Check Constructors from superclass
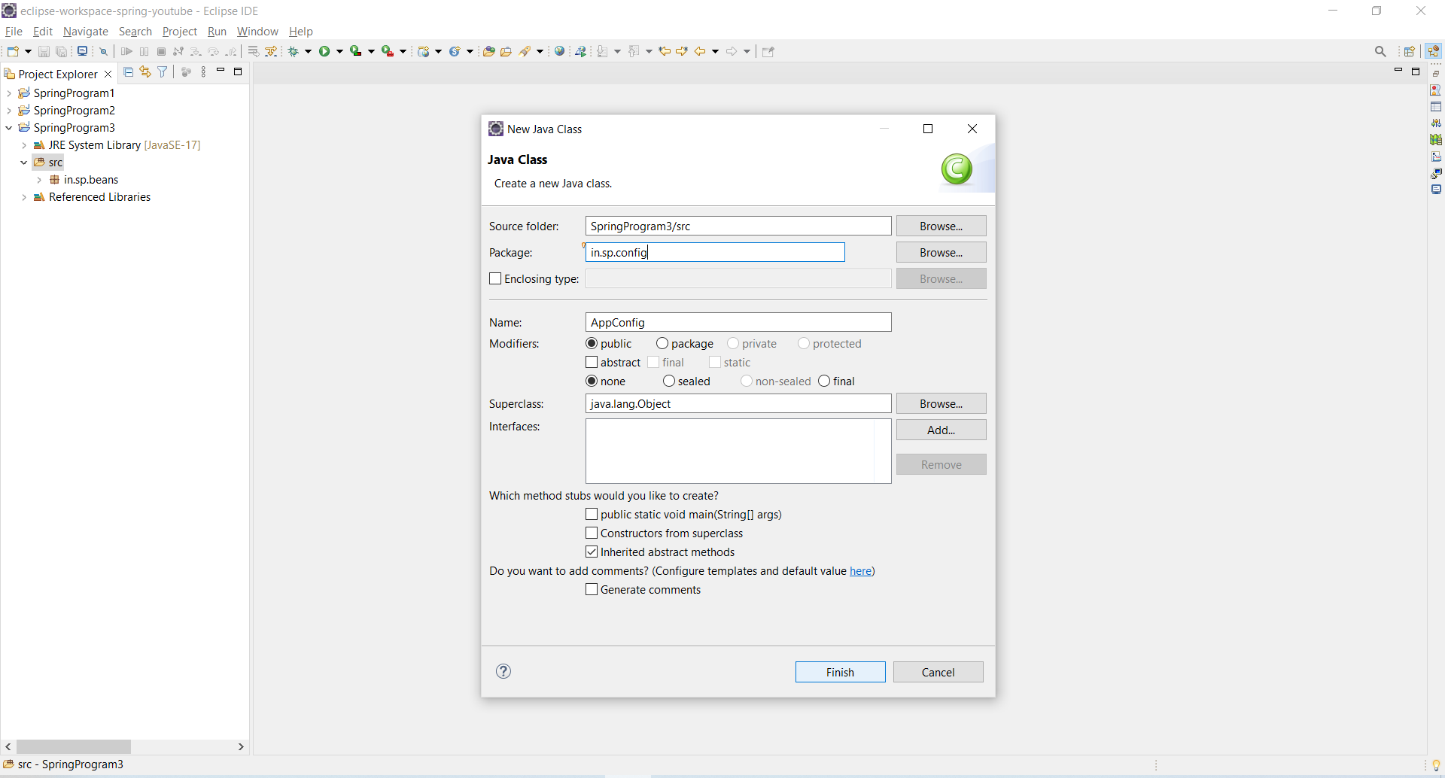Viewport: 1445px width, 778px height. pyautogui.click(x=592, y=533)
